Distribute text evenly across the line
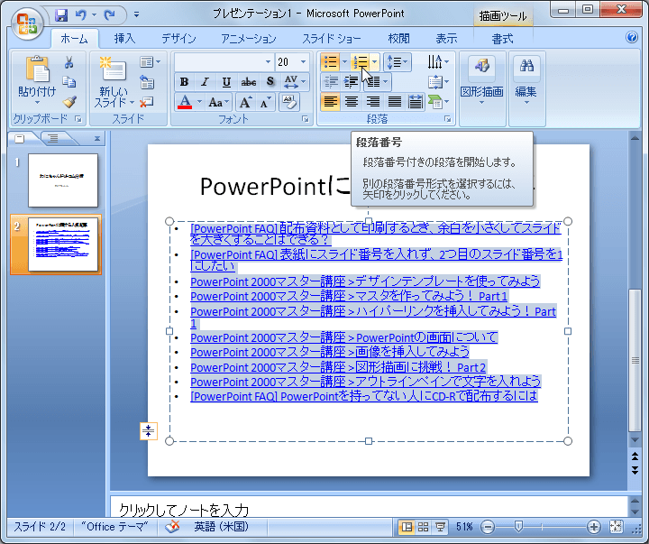This screenshot has height=544, width=649. tap(416, 102)
